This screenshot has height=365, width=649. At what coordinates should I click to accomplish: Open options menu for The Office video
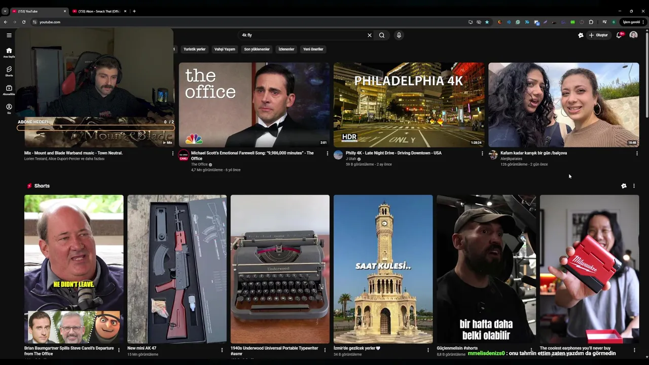[x=327, y=153]
